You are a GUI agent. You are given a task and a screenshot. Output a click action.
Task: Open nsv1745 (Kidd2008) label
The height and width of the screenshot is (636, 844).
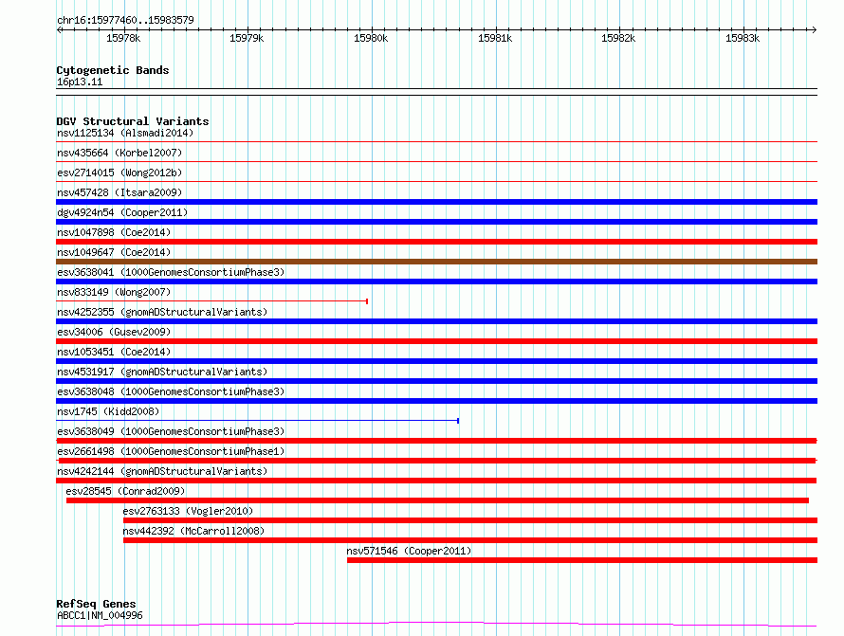[108, 411]
